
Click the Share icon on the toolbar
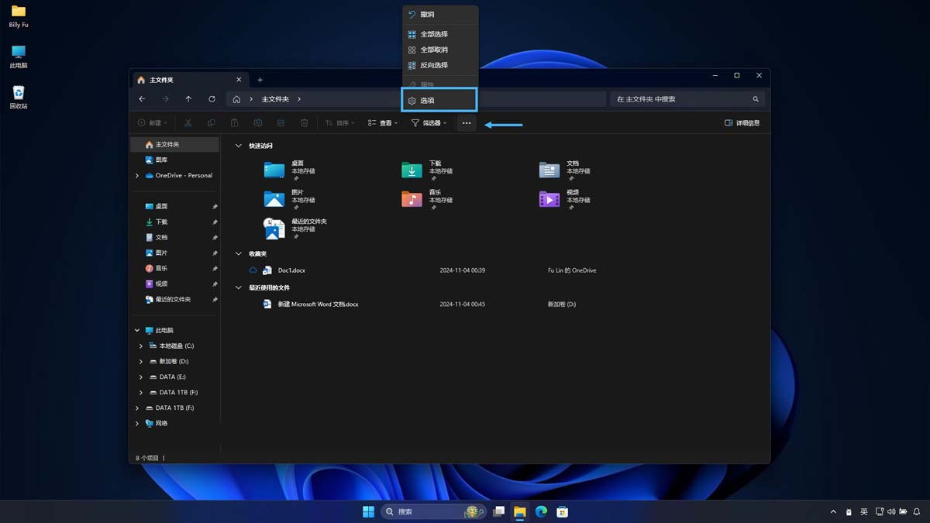pos(281,122)
